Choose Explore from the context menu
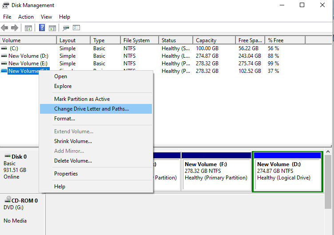The height and width of the screenshot is (235, 334). click(x=96, y=86)
